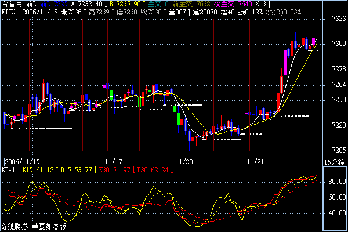Select the KD-11 indicator name

10,169
